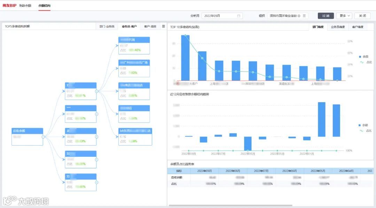Collapse the expanded salesperson node linked to customers
Screen dimensions: 376x208
tap(97, 91)
